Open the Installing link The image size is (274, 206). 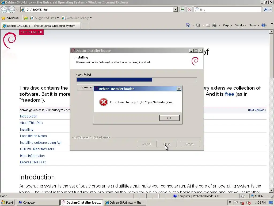[x=26, y=130]
